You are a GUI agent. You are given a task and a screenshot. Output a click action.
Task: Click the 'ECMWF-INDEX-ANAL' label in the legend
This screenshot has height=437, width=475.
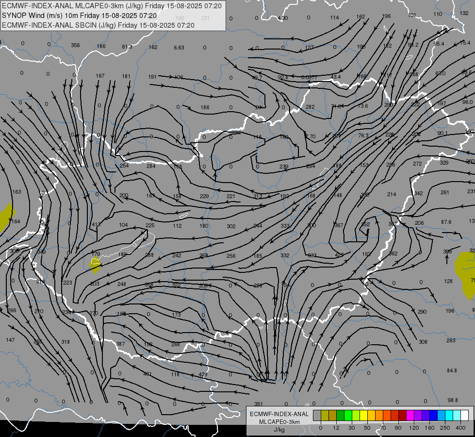[x=279, y=414]
